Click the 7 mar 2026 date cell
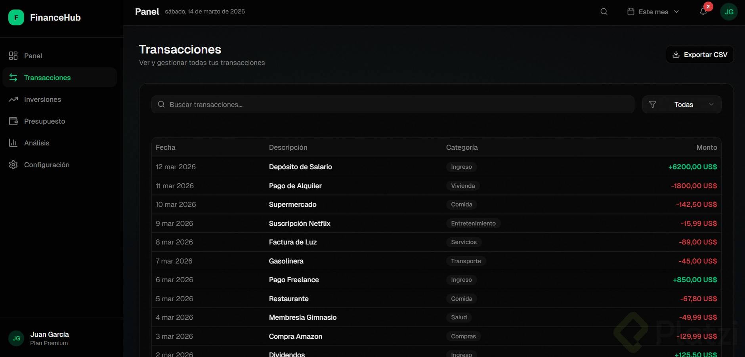The image size is (745, 357). (174, 261)
